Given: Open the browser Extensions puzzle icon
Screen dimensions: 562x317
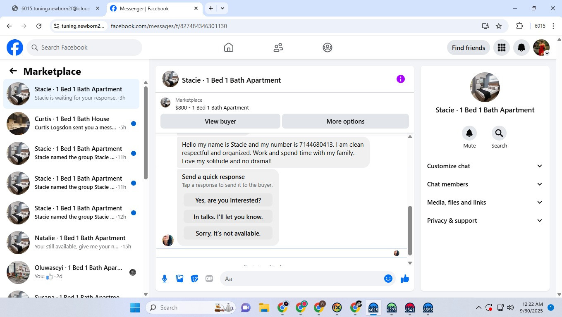Looking at the screenshot, I should pos(520,26).
